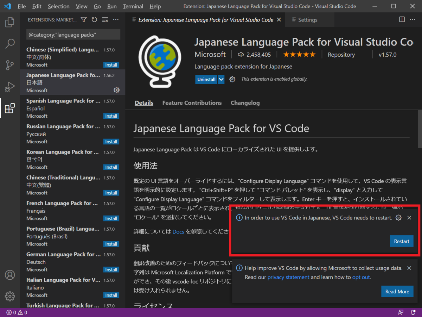Click the filter extensions funnel icon
Viewport: 422px width, 317px height.
point(84,20)
